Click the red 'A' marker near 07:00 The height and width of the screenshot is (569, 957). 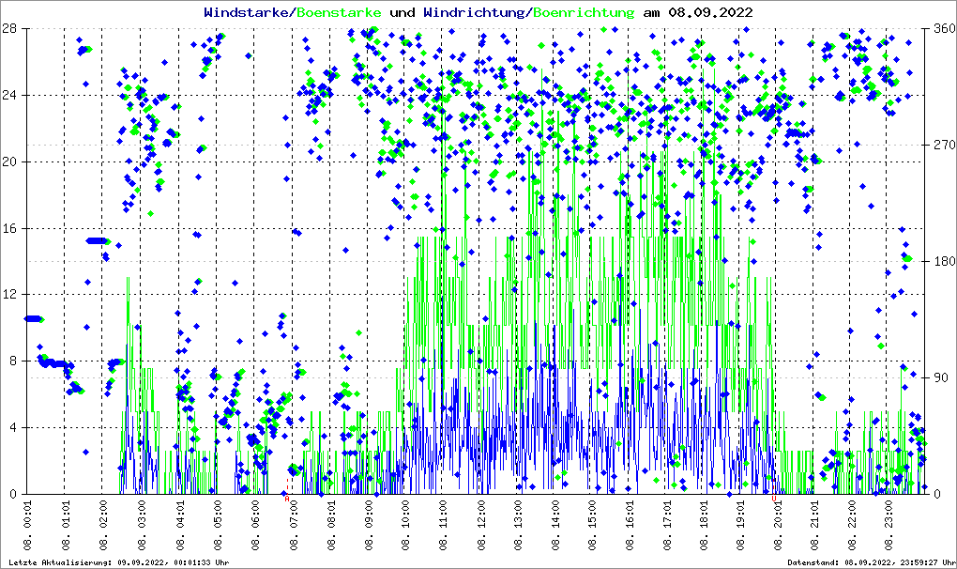point(287,499)
